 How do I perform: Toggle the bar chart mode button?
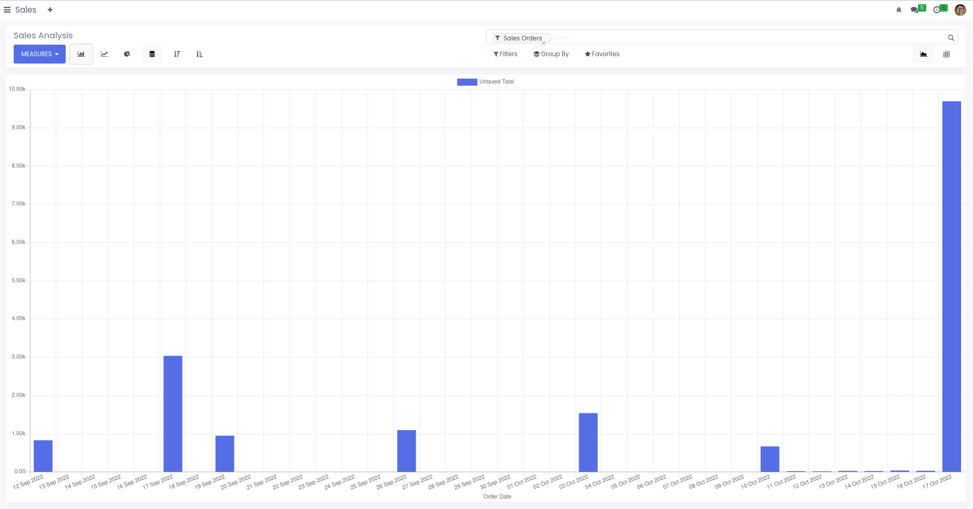[81, 54]
